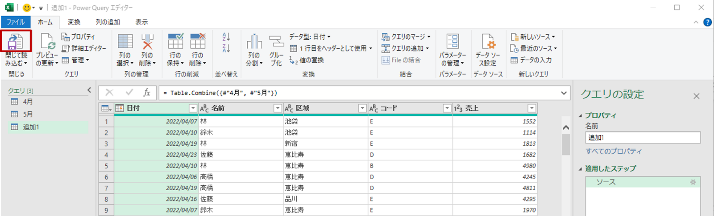Collapse the プロパティ section
The image size is (714, 216).
pyautogui.click(x=581, y=116)
